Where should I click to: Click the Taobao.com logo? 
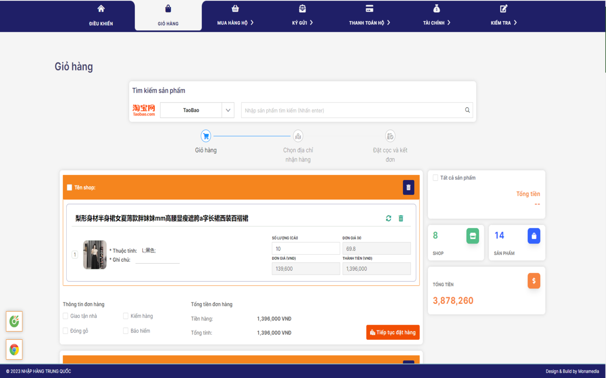(x=144, y=110)
